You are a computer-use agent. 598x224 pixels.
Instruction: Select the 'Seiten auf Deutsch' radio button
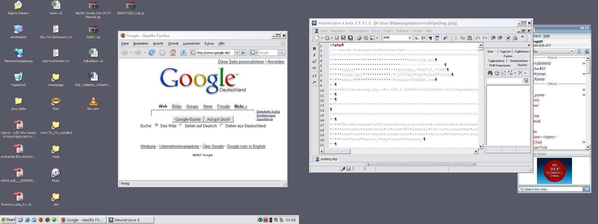point(181,125)
